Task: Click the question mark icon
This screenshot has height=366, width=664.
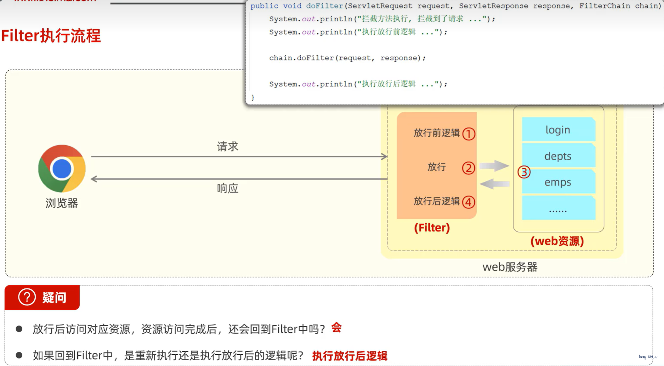Action: point(27,297)
